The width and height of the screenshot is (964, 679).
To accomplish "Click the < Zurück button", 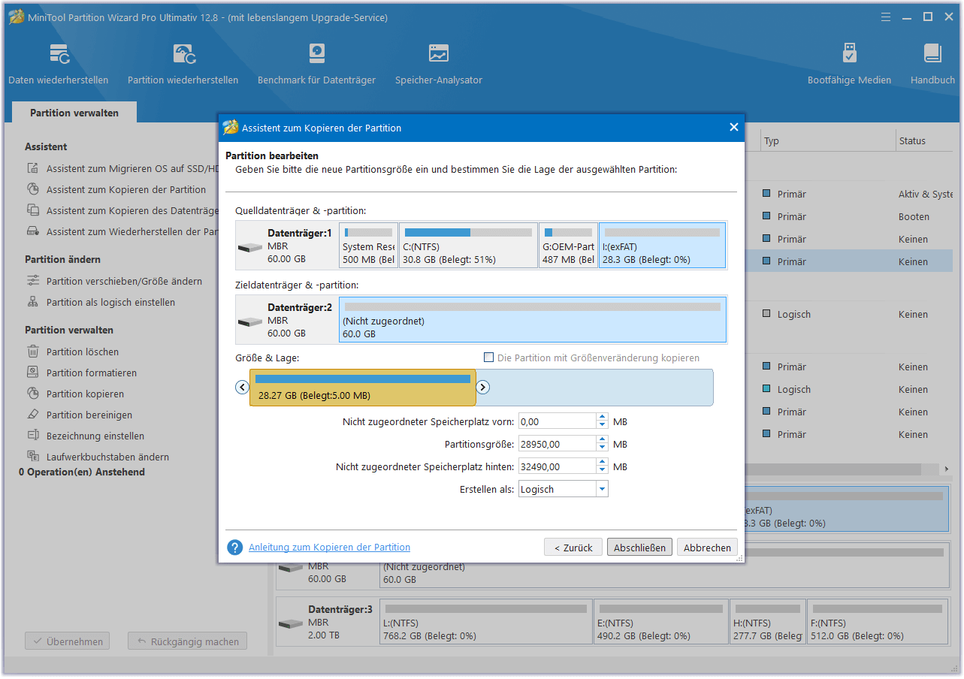I will [x=573, y=548].
